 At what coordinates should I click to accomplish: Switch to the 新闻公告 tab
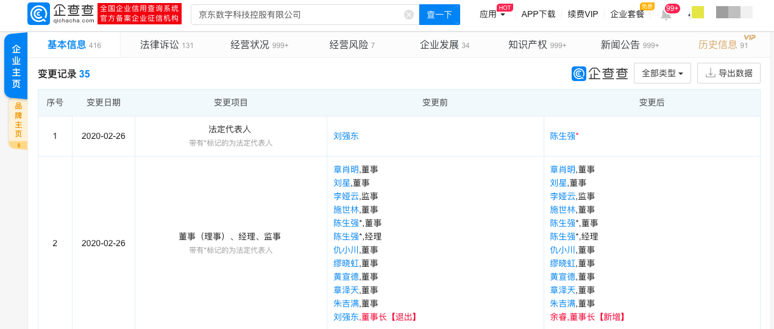pyautogui.click(x=630, y=44)
